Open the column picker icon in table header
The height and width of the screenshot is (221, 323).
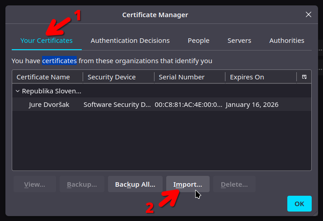[304, 77]
